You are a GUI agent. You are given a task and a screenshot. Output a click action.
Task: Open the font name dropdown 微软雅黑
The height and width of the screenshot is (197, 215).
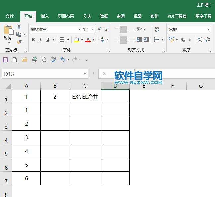[x=79, y=29]
